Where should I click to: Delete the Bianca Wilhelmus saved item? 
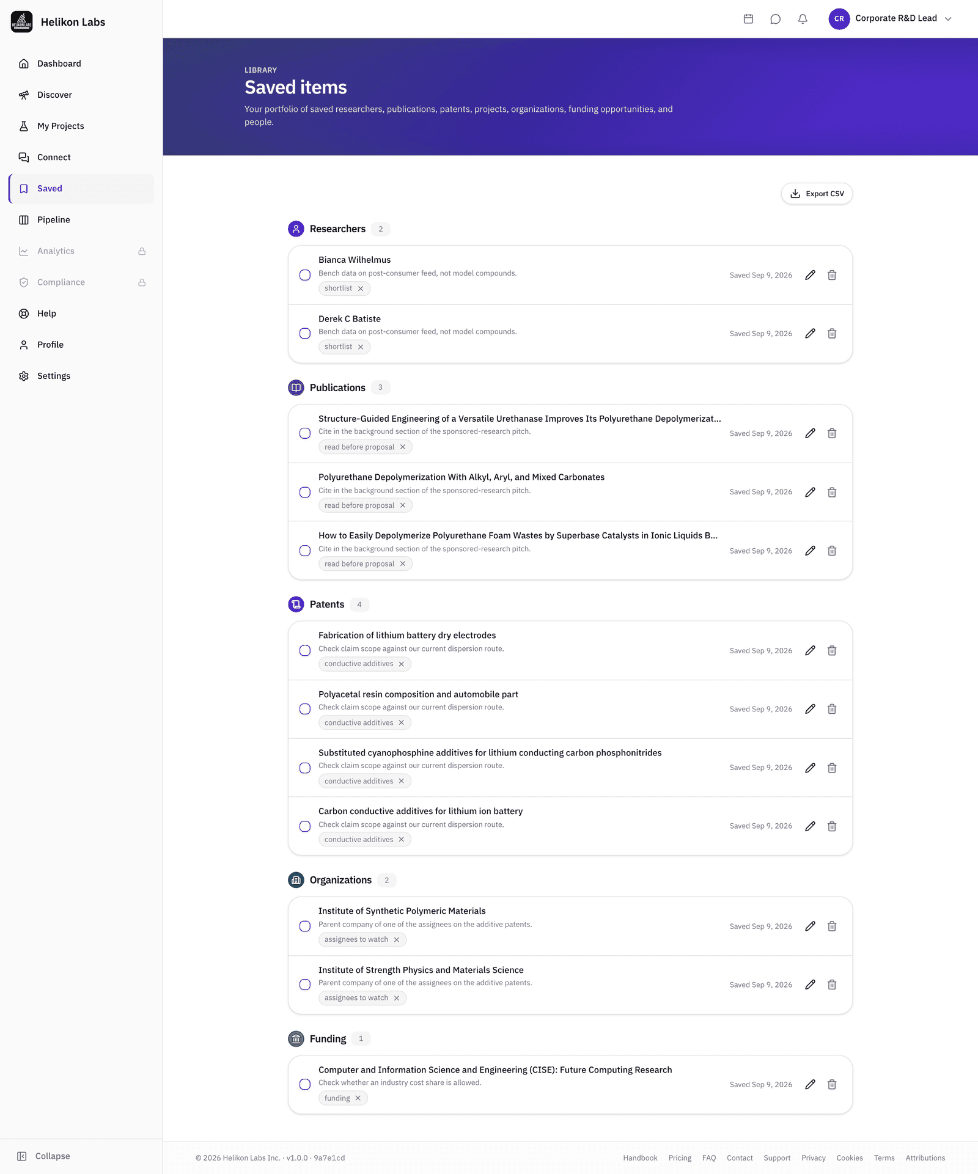(832, 275)
